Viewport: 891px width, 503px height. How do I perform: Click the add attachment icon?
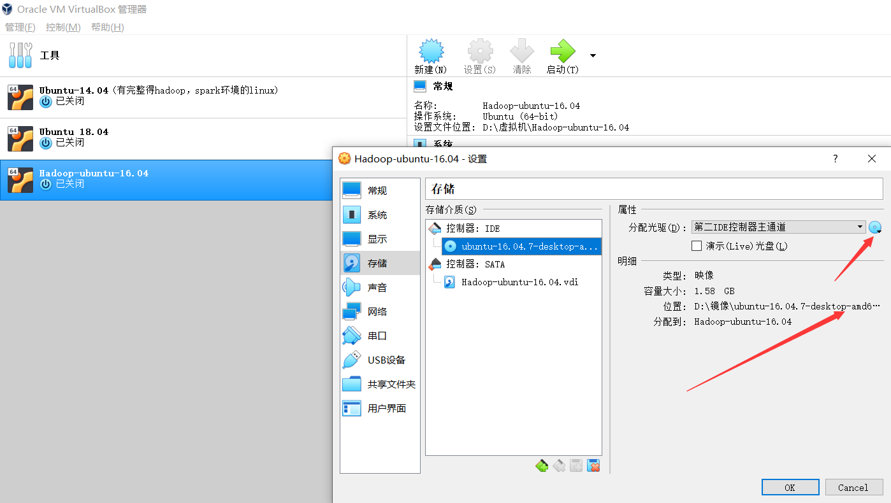576,466
